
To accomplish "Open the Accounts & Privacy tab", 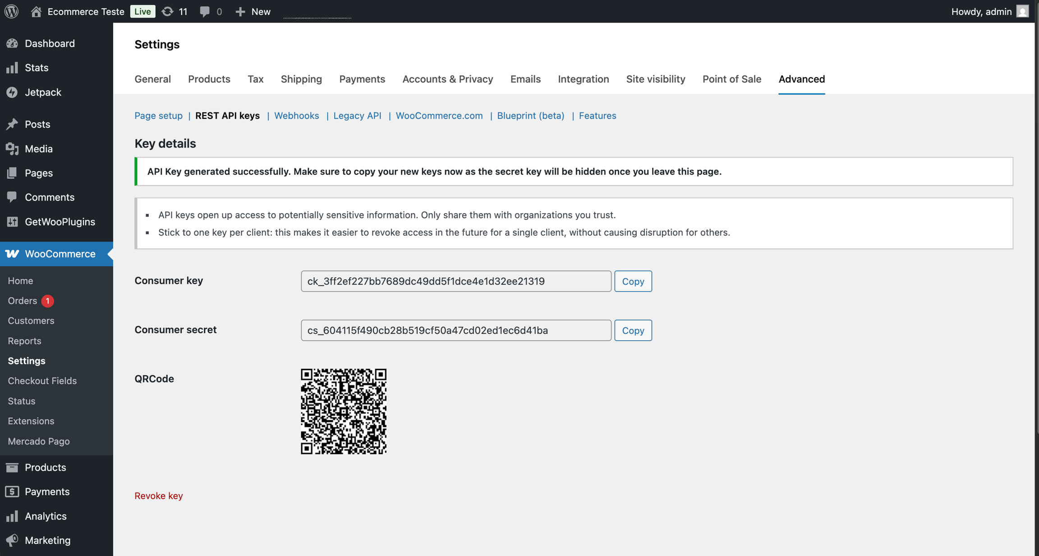I will pos(448,79).
